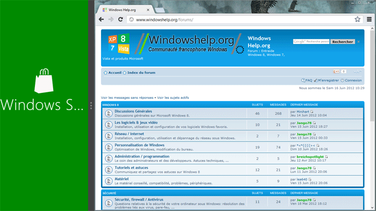Open Jango78 profile in Réseau / internet row

click(x=304, y=134)
